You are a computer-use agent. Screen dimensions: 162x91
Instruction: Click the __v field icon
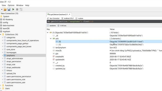54,62
